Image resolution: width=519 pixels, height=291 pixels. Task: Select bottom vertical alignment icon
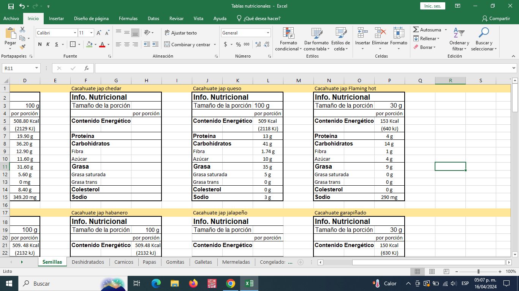135,33
